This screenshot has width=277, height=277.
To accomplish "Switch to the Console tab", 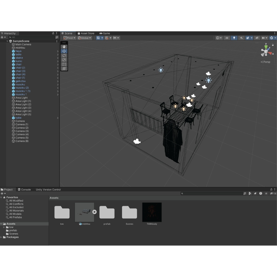I will click(x=24, y=189).
